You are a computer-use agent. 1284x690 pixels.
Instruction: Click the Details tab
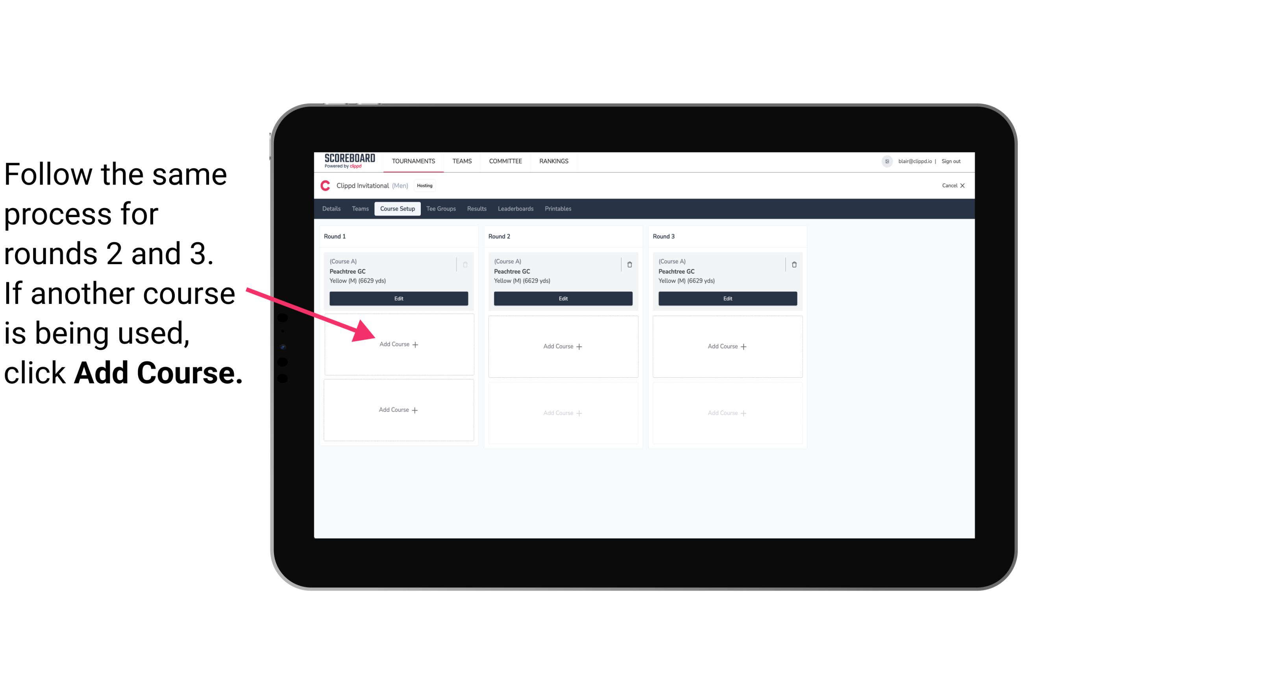click(333, 209)
